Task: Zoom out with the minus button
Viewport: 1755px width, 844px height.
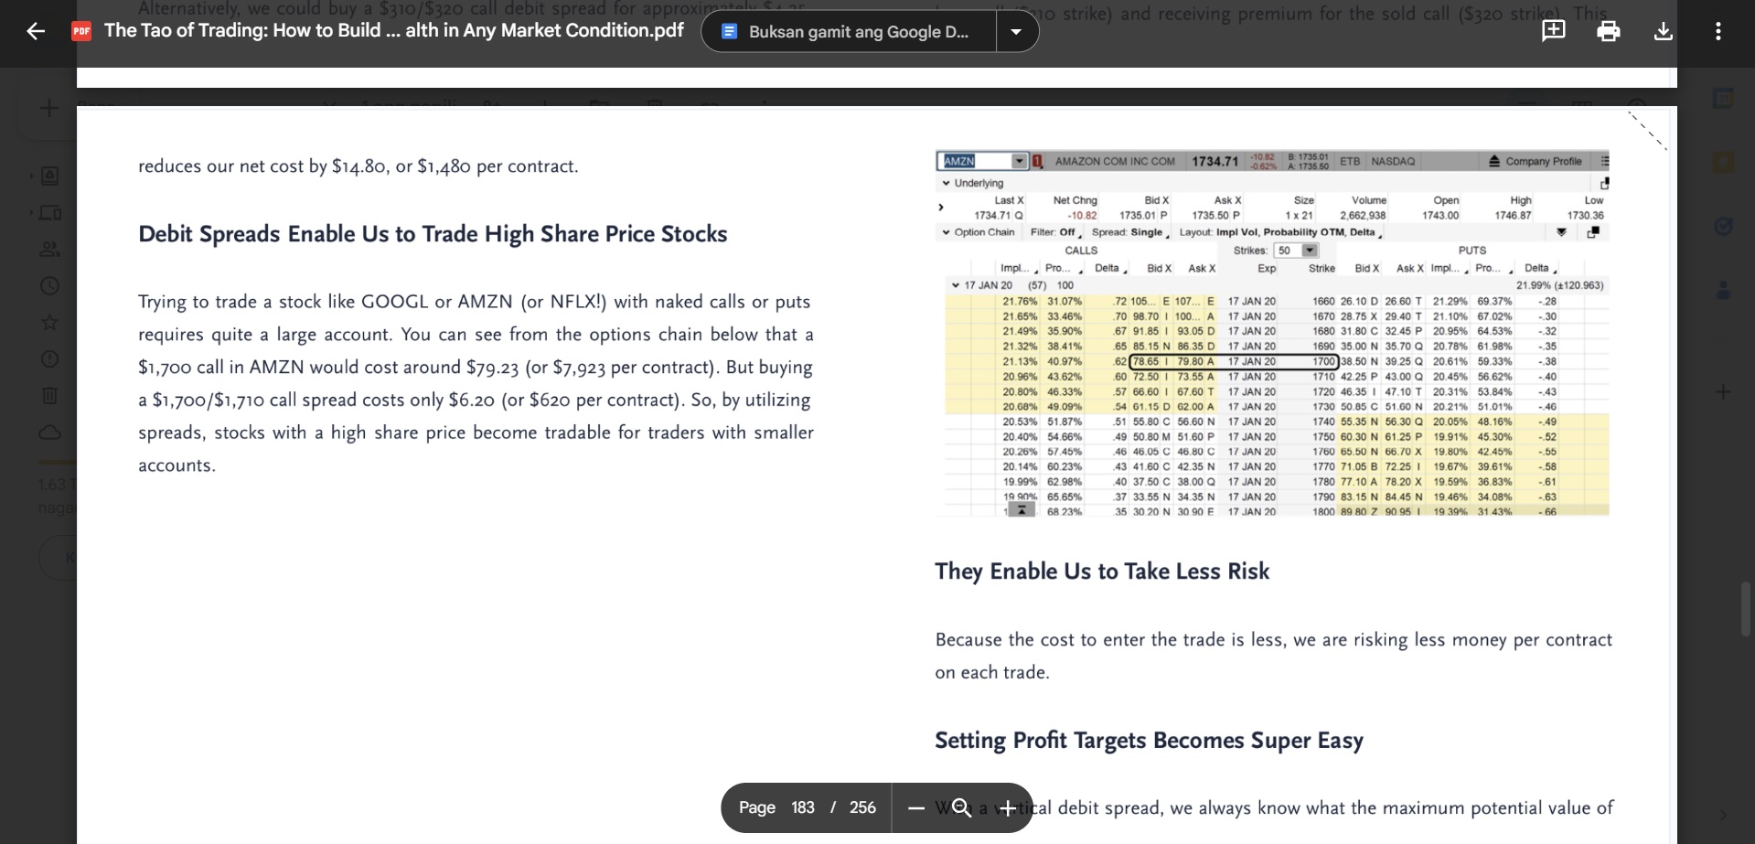Action: pos(915,807)
